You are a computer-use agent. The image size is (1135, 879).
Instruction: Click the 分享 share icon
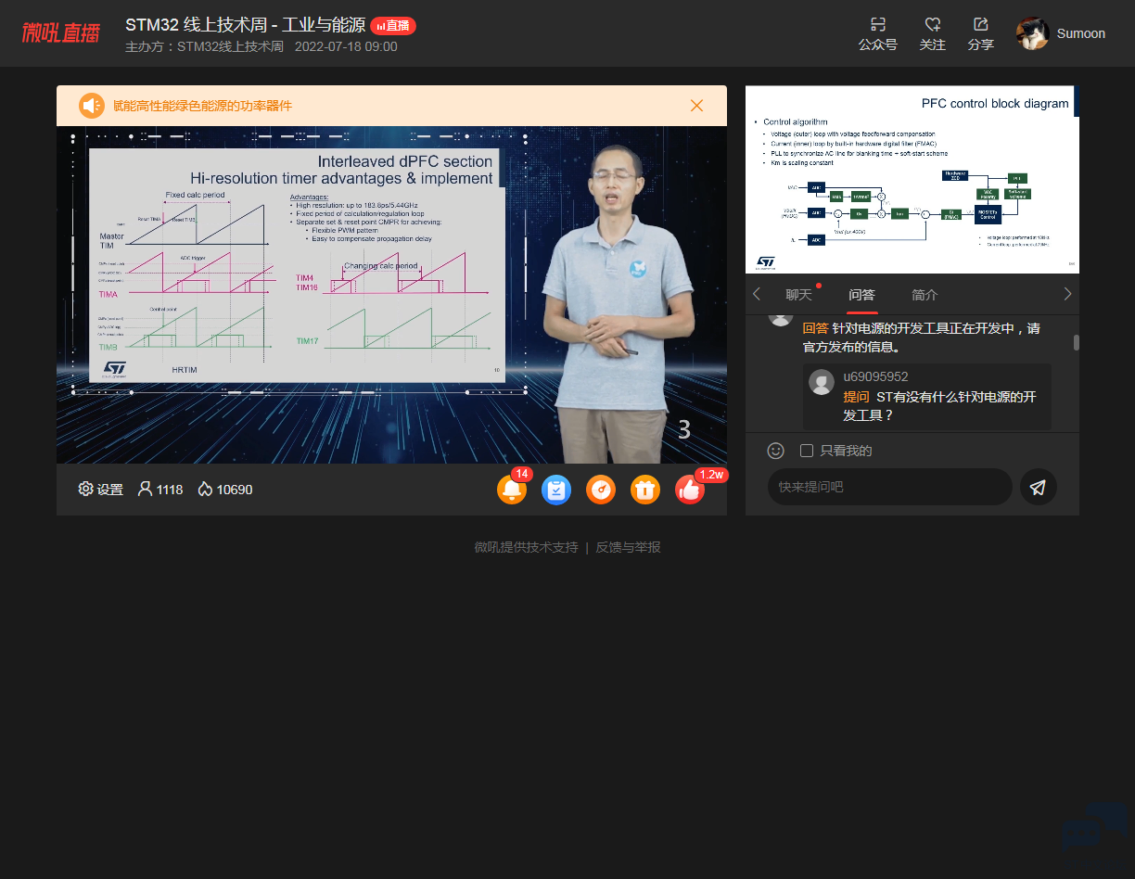point(981,25)
